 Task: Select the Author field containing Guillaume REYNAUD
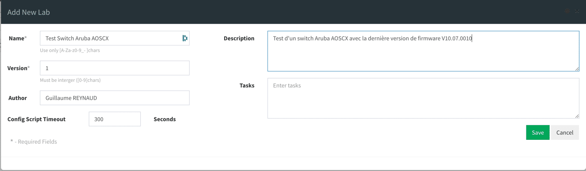click(x=115, y=98)
